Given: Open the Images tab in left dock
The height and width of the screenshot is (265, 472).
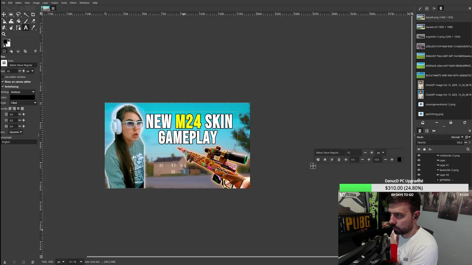Looking at the screenshot, I should [25, 51].
